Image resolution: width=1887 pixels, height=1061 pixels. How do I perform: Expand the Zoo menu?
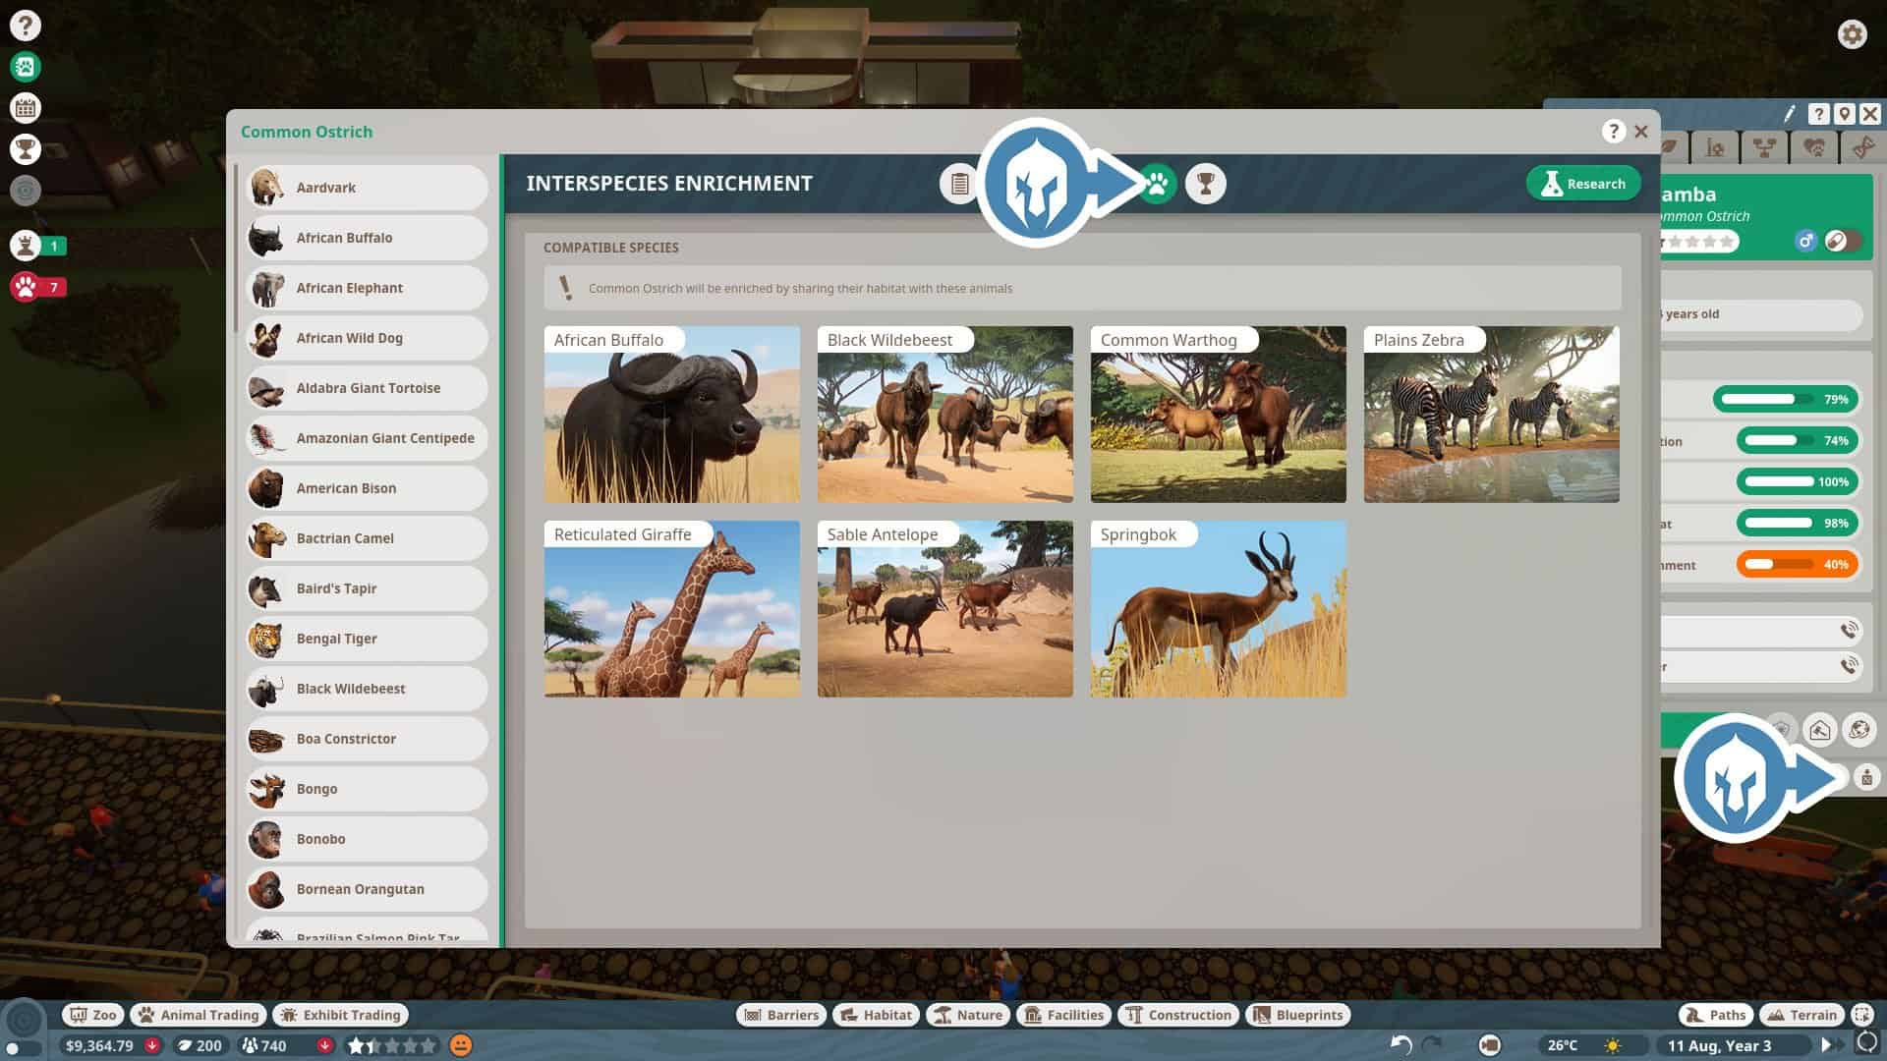(x=93, y=1015)
